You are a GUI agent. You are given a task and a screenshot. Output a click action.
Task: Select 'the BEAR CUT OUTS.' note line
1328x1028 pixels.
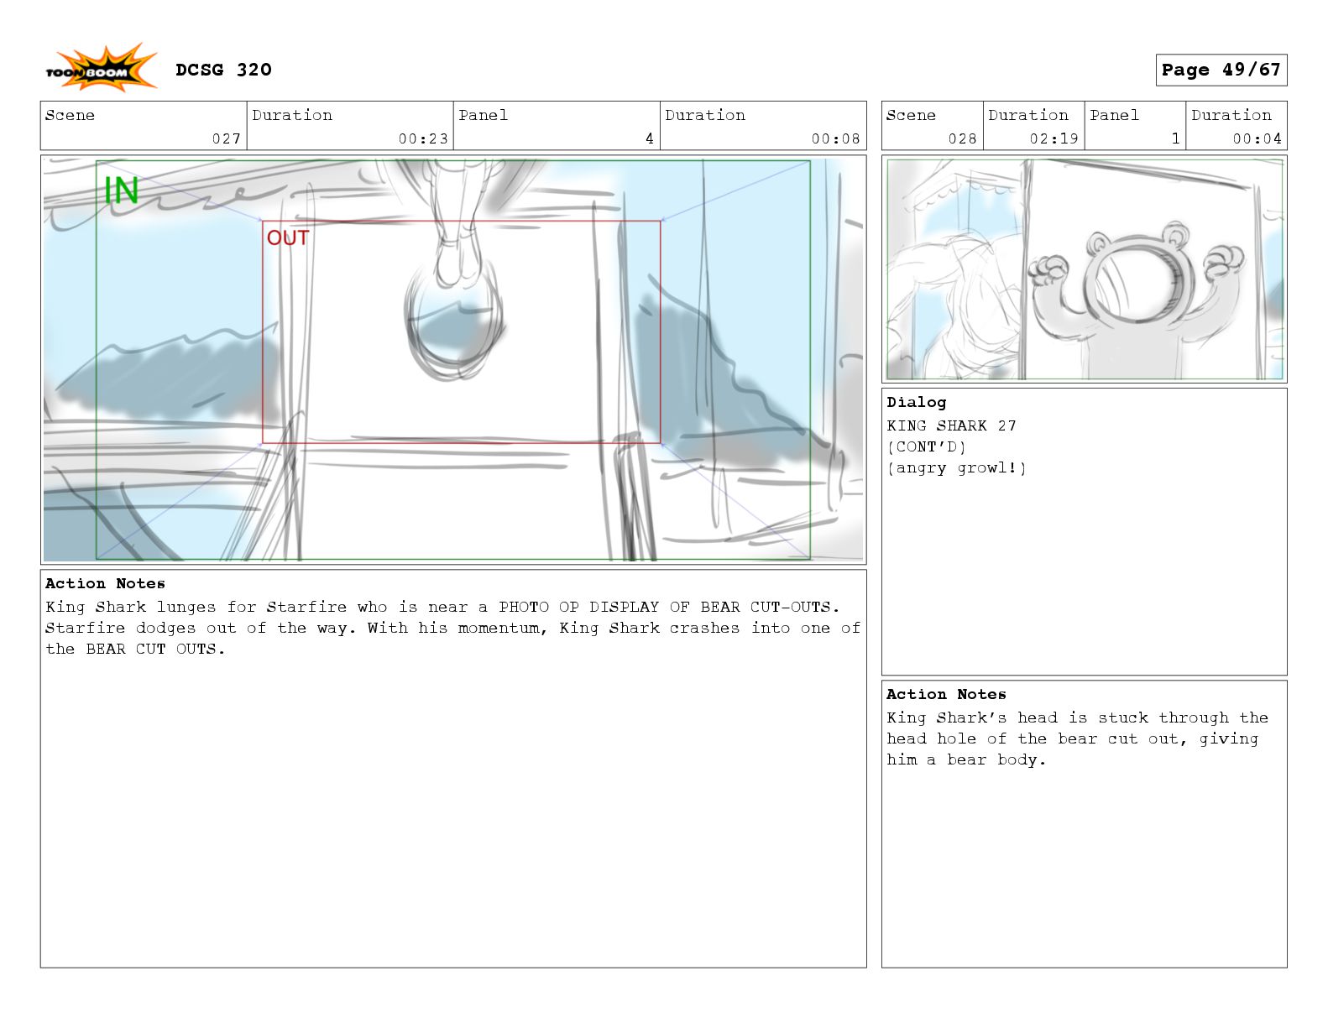click(x=135, y=649)
